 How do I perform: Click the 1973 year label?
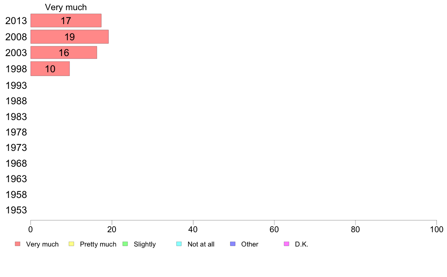click(16, 148)
